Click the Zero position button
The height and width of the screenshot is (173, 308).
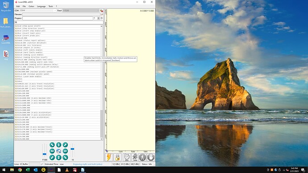pyautogui.click(x=135, y=157)
